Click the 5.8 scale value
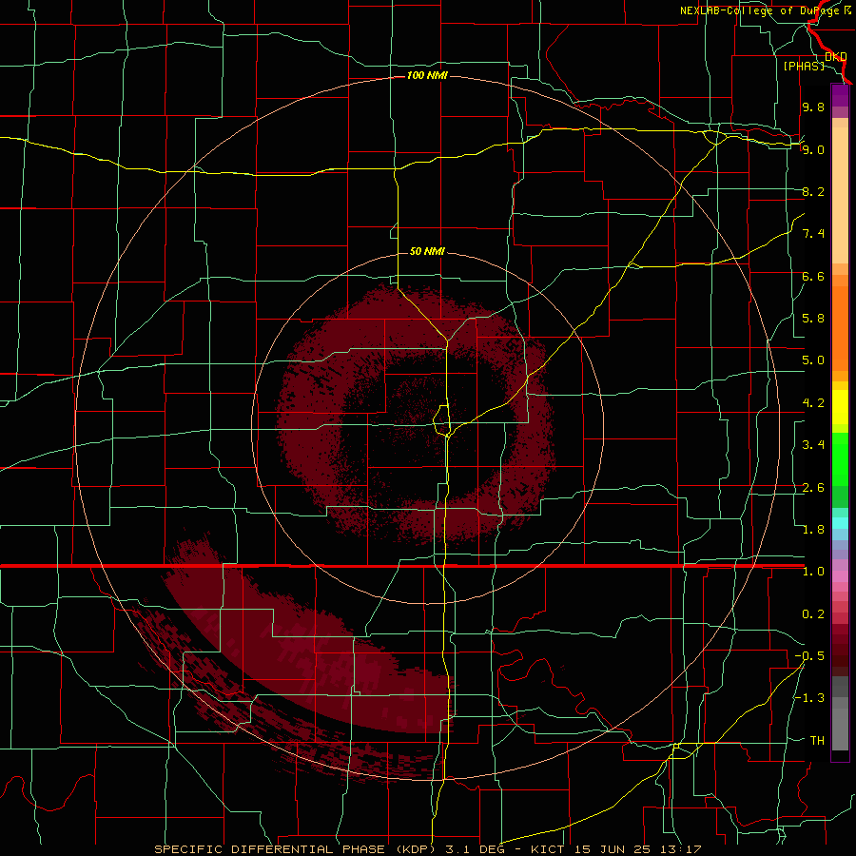This screenshot has width=856, height=856. (x=813, y=319)
